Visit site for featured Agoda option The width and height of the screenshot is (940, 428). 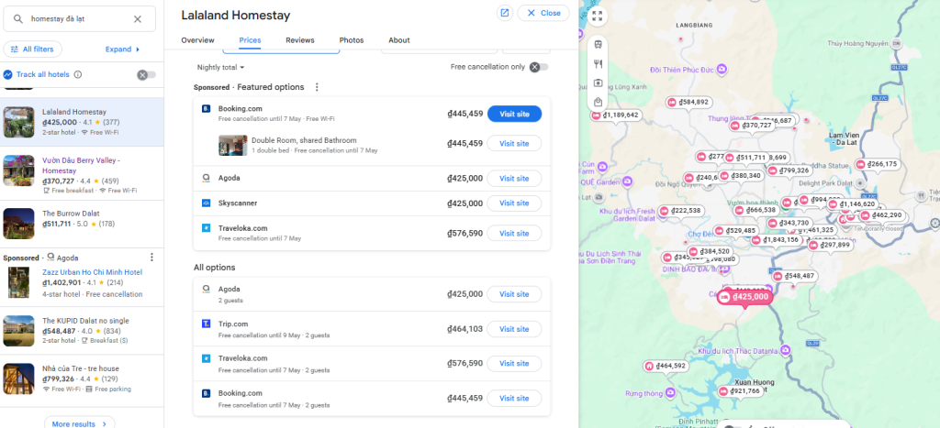coord(514,179)
